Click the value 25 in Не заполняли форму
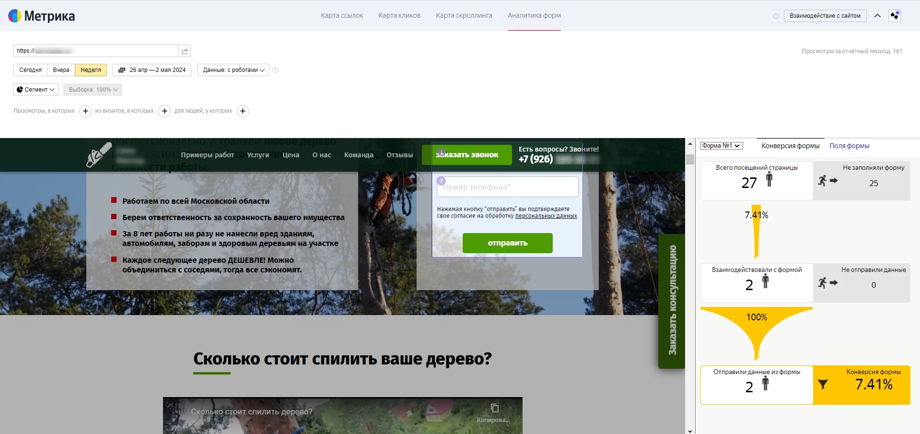 coord(873,183)
